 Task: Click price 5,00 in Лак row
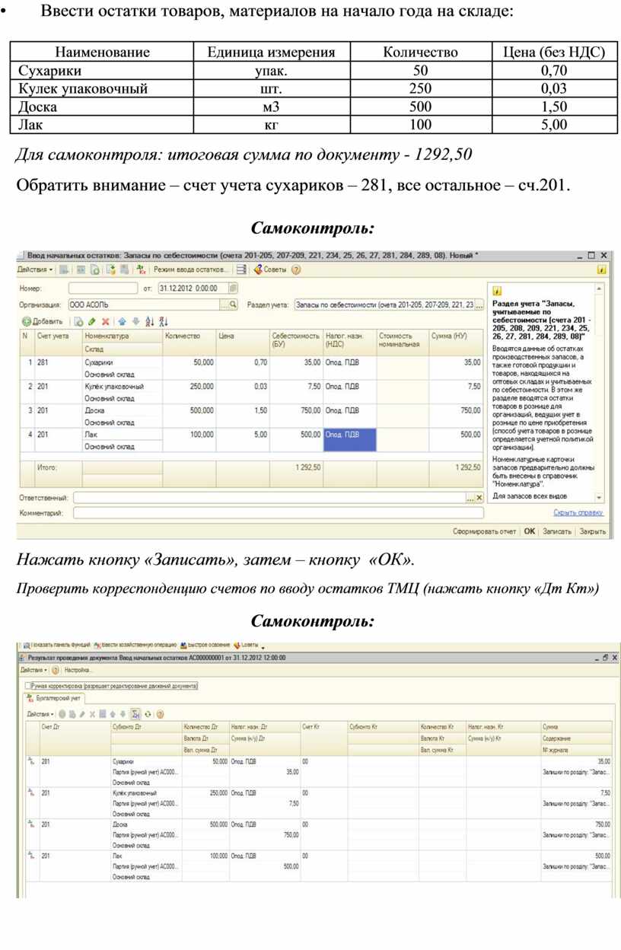(260, 434)
